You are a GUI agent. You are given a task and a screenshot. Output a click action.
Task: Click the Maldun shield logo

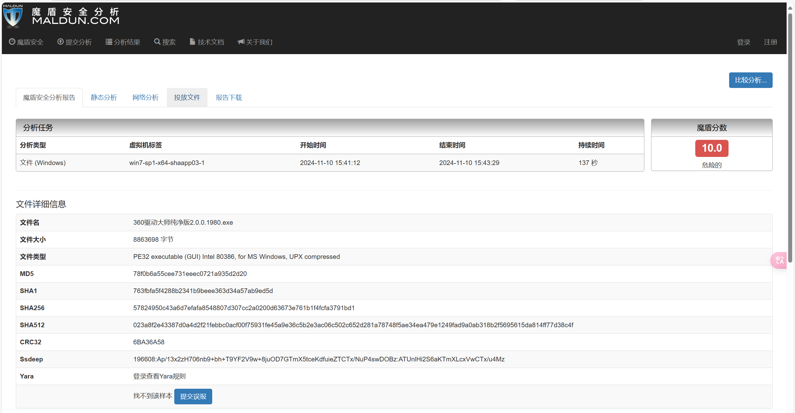point(13,16)
